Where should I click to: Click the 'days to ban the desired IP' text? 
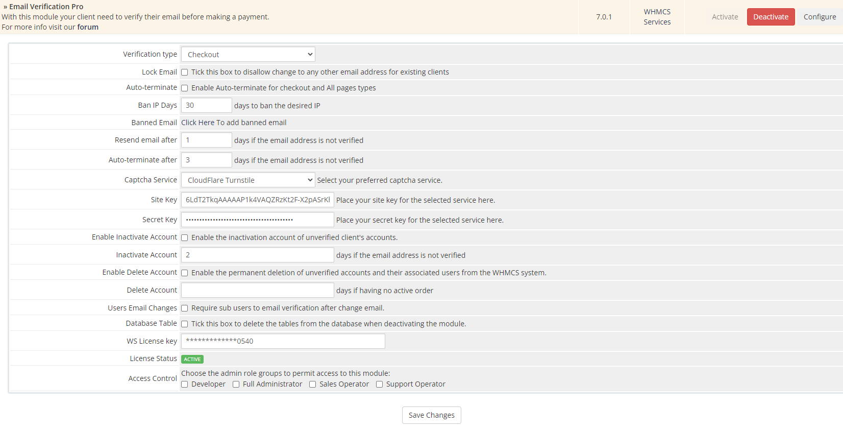pyautogui.click(x=277, y=106)
